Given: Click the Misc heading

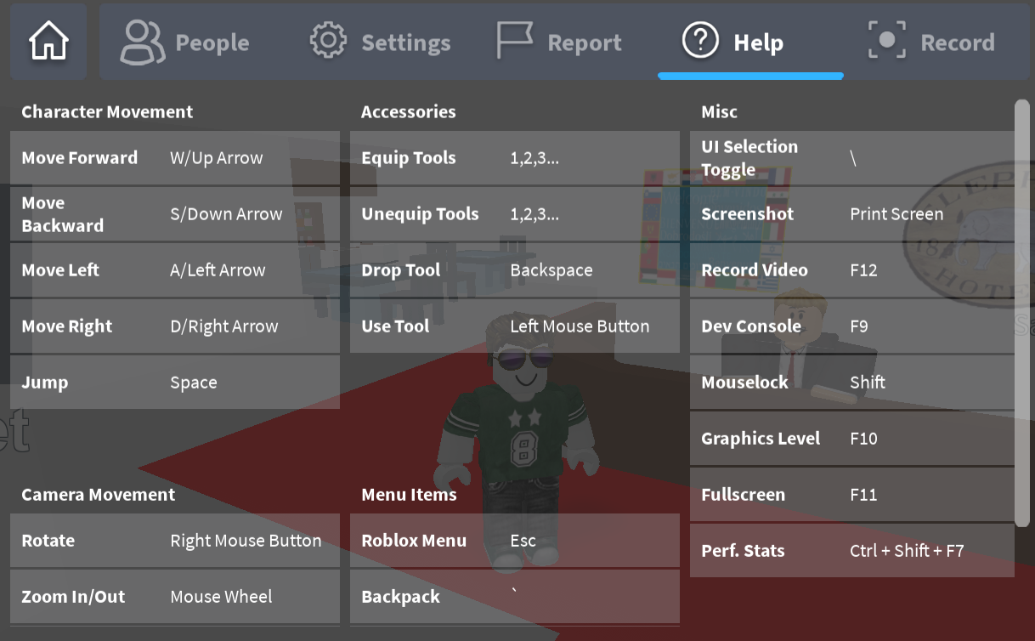Looking at the screenshot, I should pyautogui.click(x=720, y=111).
